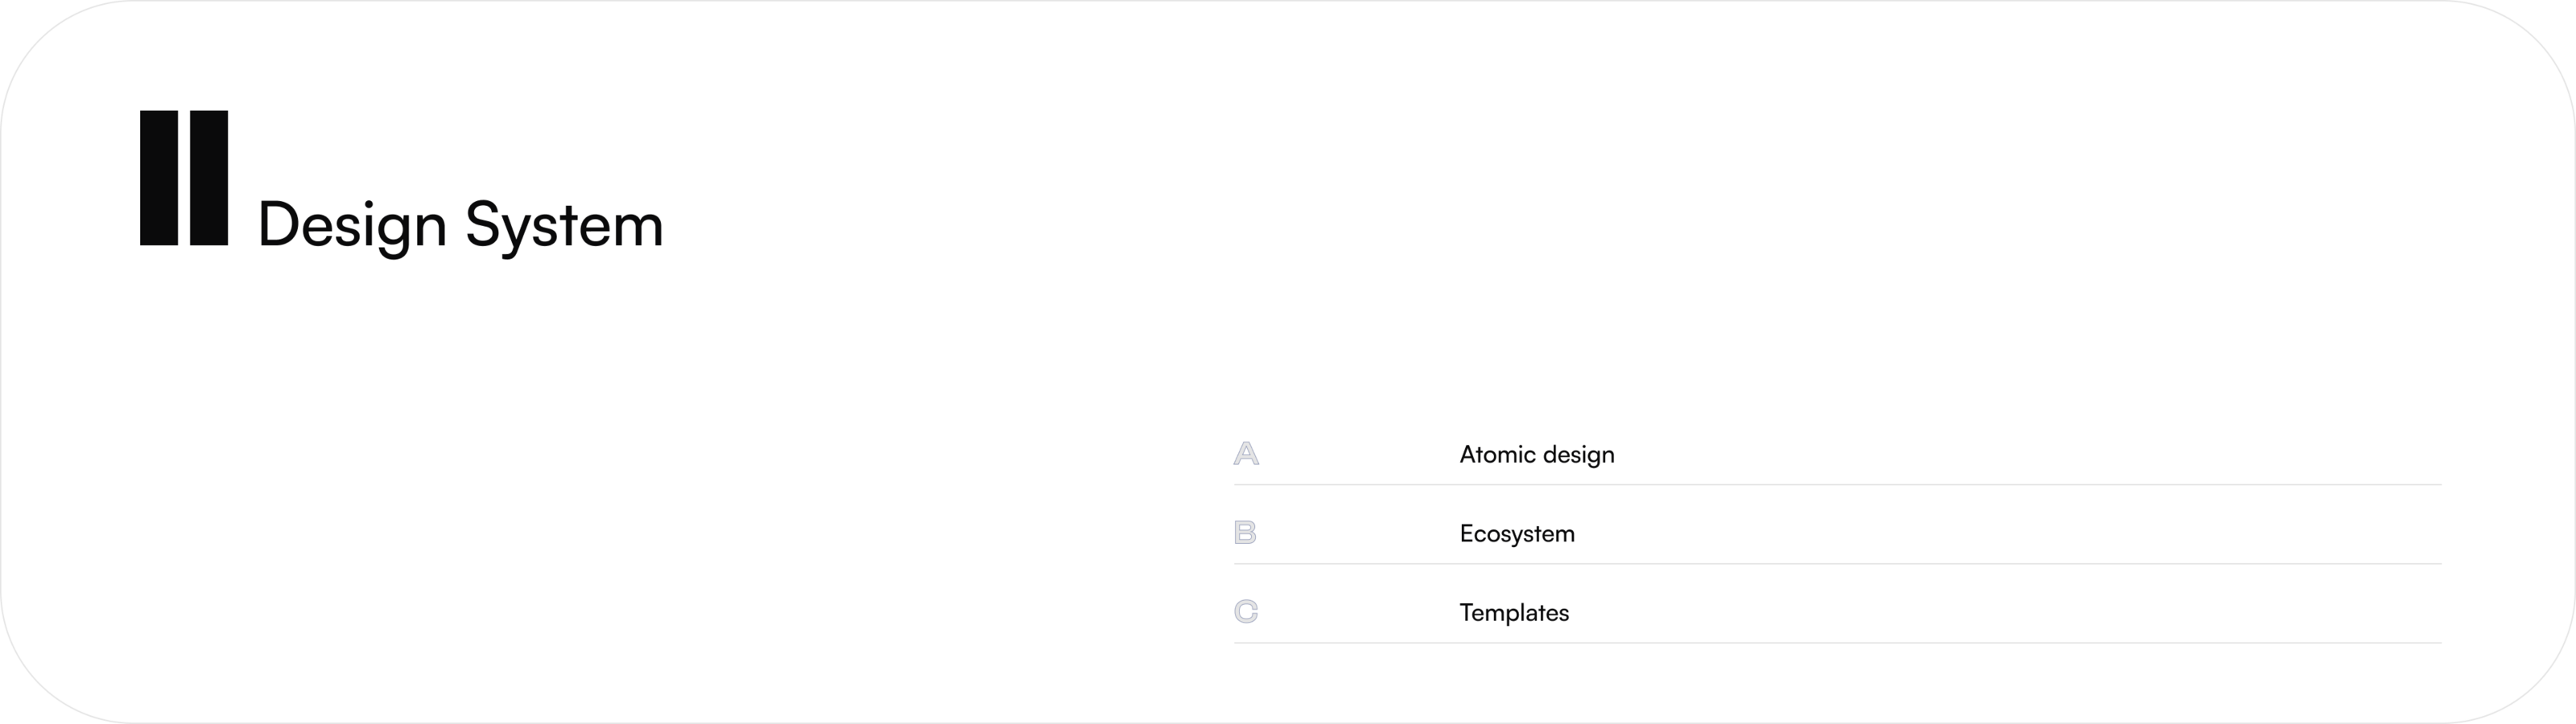Click capital E of Ecosystem label

coord(1467,533)
